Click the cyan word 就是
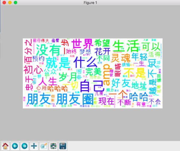The width and height of the screenshot is (180, 151). click(x=58, y=63)
